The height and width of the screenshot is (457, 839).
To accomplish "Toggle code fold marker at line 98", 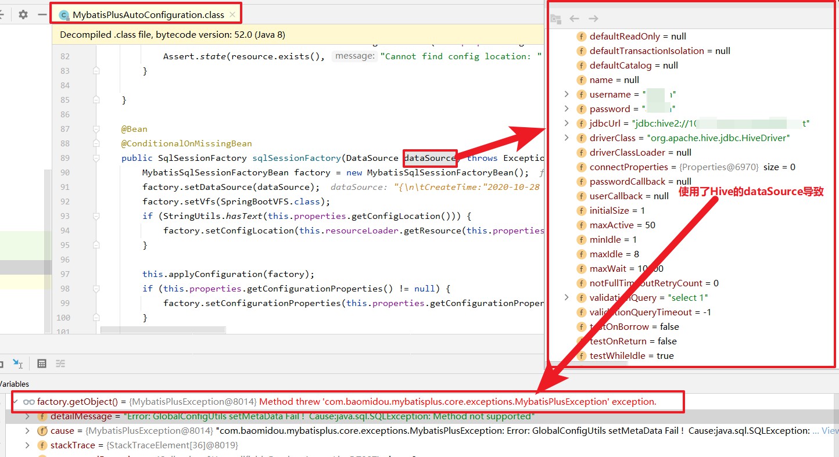I will [96, 289].
